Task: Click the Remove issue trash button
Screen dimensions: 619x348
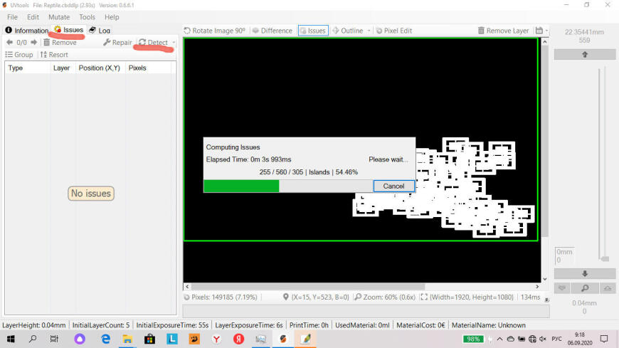Action: (60, 42)
